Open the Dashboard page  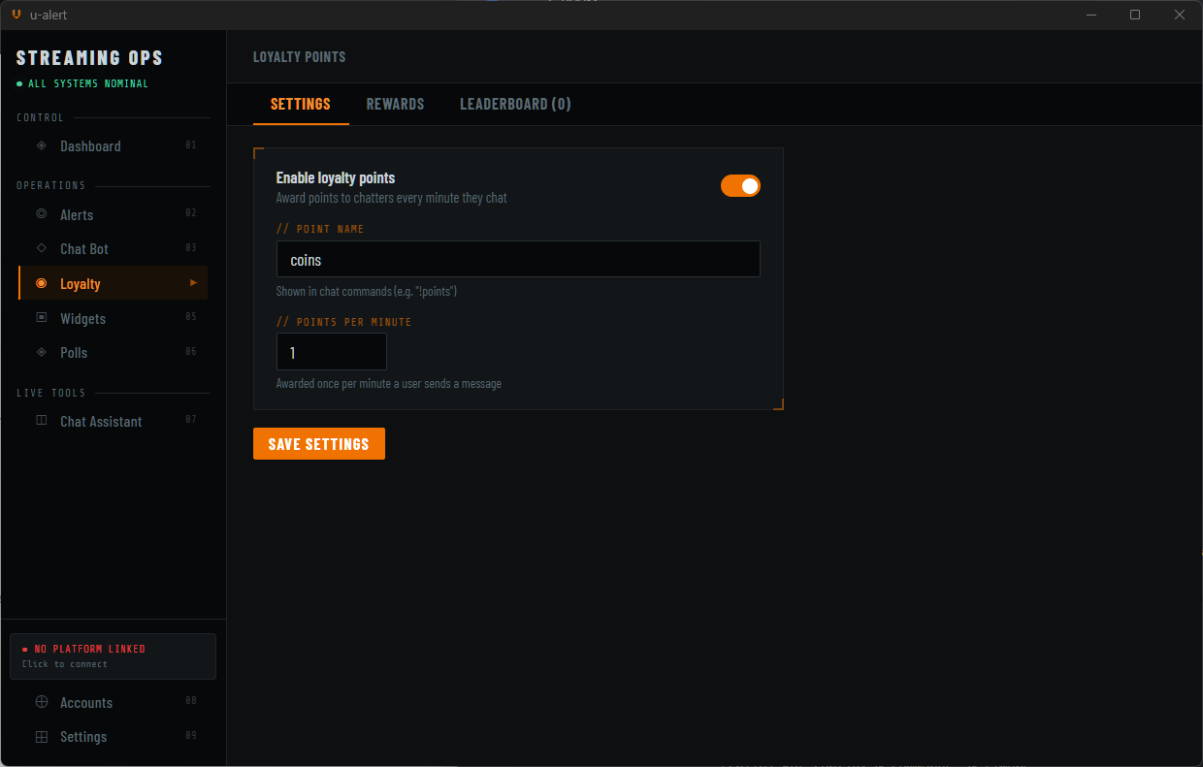point(114,145)
